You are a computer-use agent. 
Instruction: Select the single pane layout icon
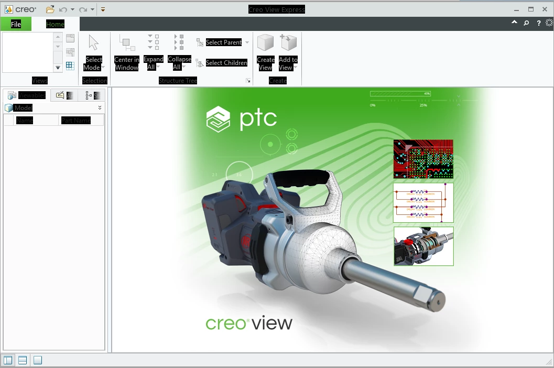(x=37, y=360)
